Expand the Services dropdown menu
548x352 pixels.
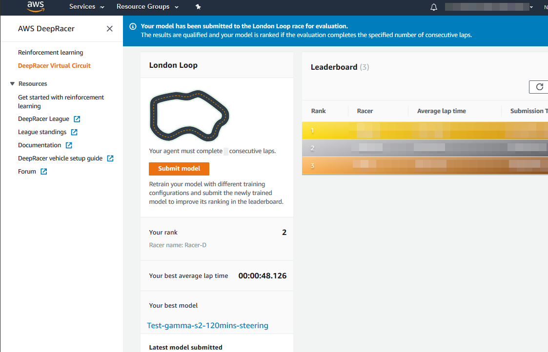(x=86, y=7)
